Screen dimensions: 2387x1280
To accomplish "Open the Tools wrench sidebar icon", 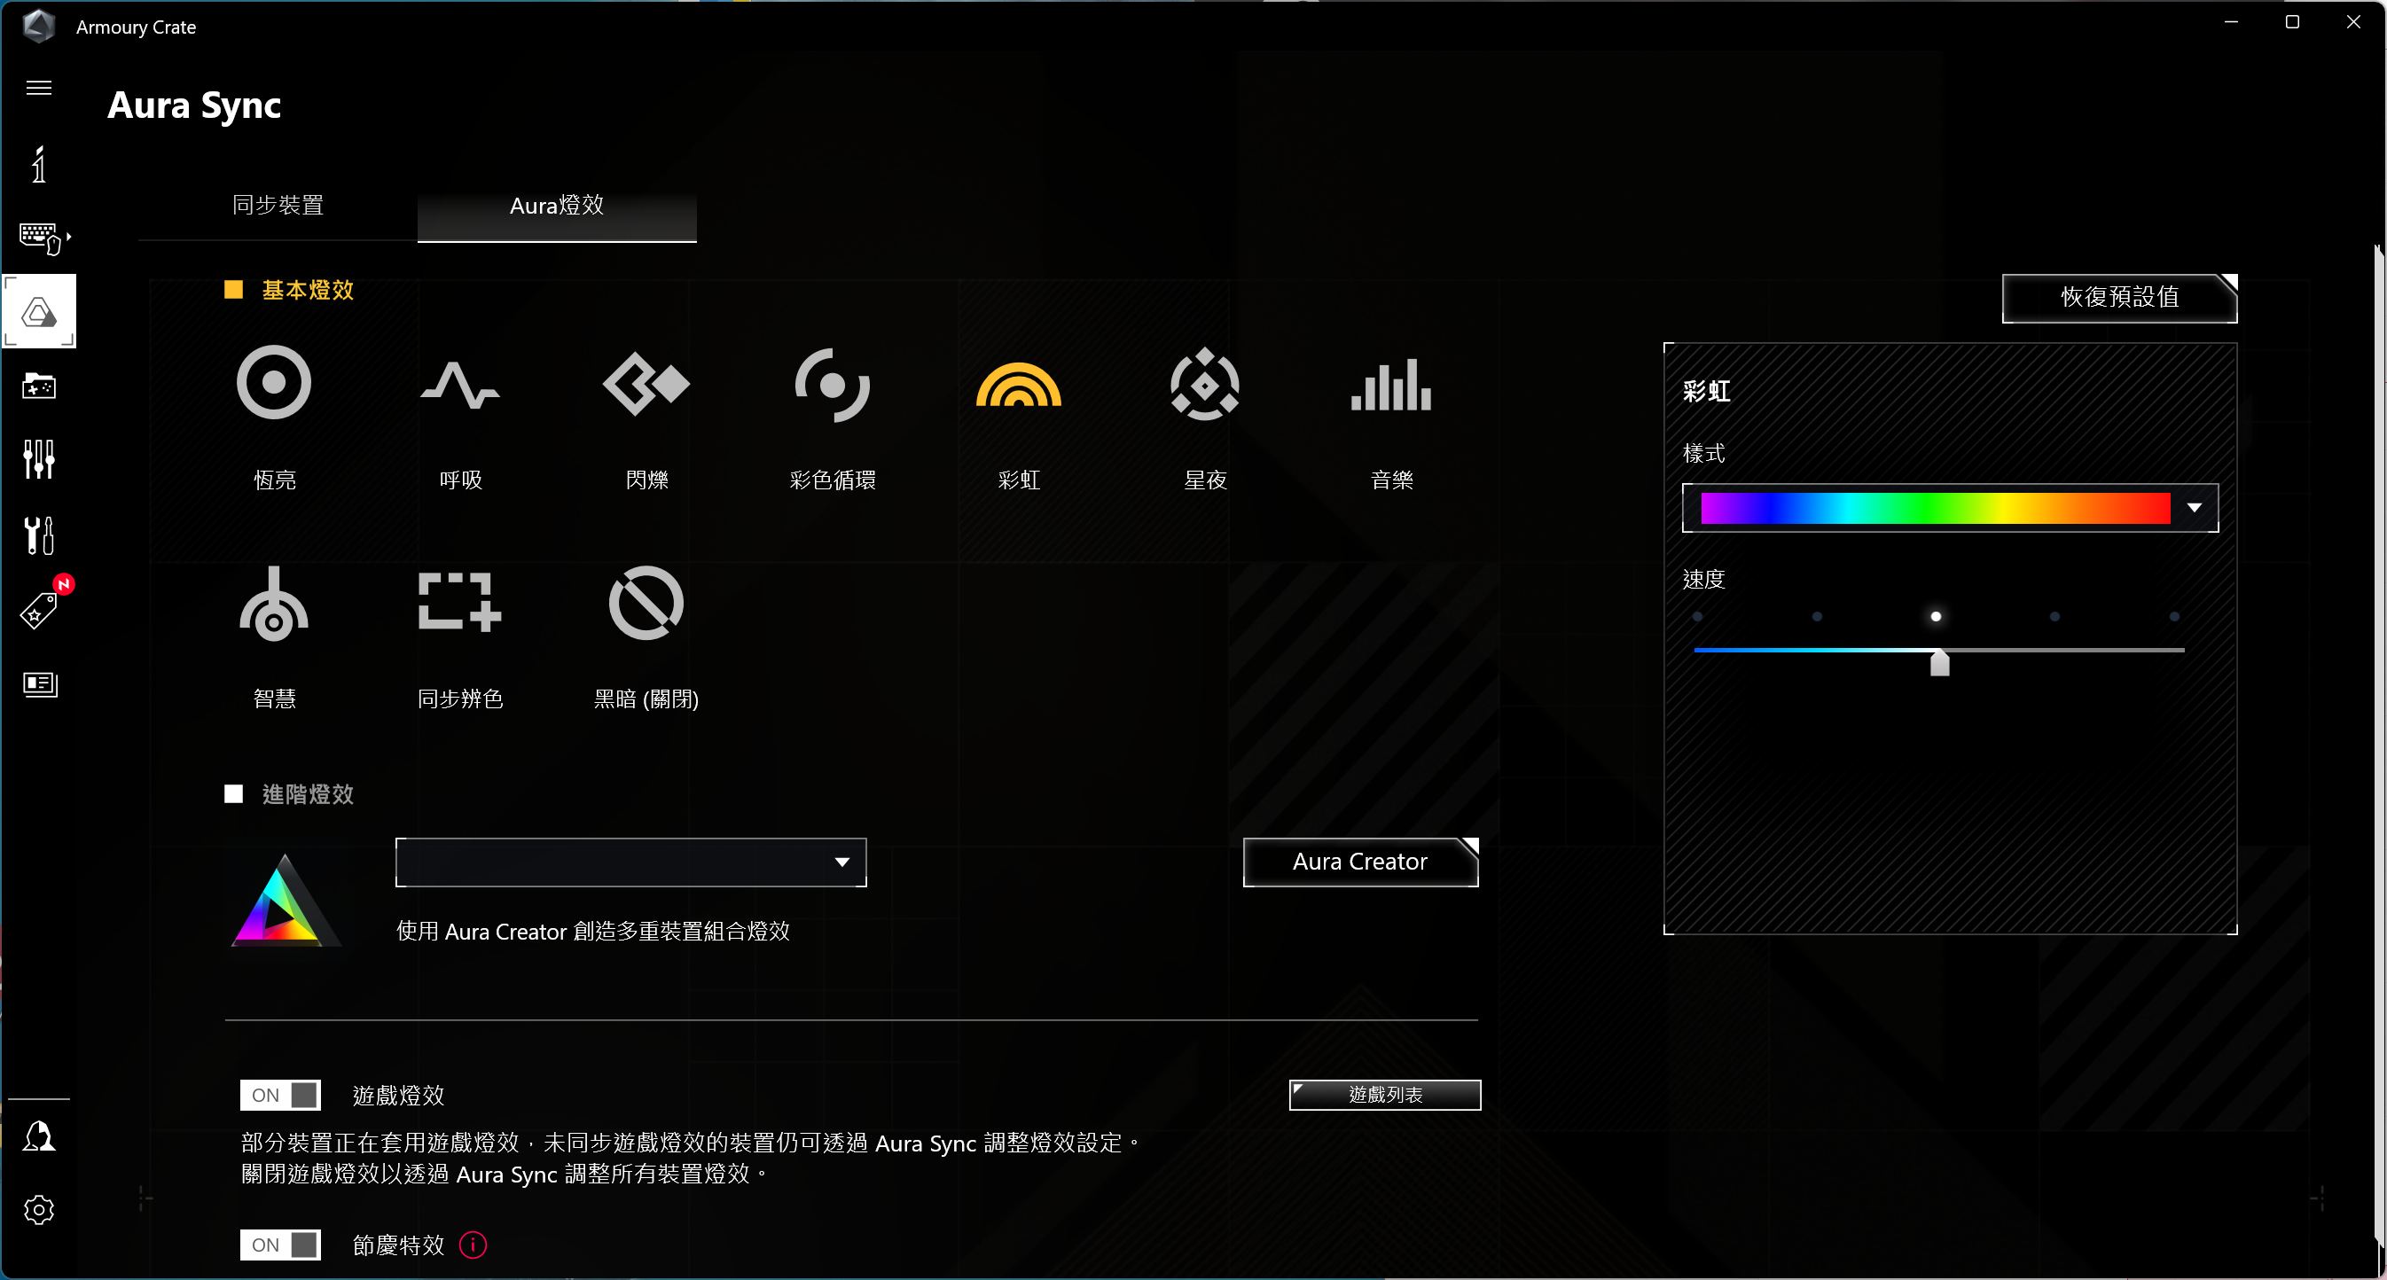I will 39,535.
